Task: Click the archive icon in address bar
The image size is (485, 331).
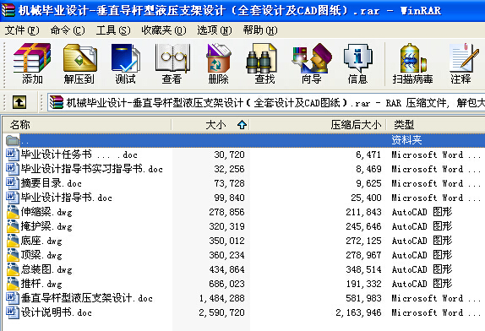Action: 56,102
